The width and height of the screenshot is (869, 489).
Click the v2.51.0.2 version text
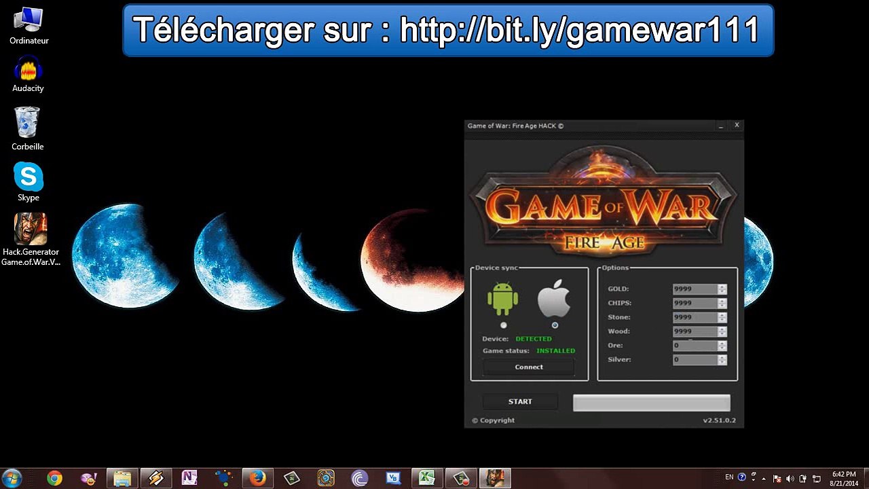pyautogui.click(x=719, y=420)
